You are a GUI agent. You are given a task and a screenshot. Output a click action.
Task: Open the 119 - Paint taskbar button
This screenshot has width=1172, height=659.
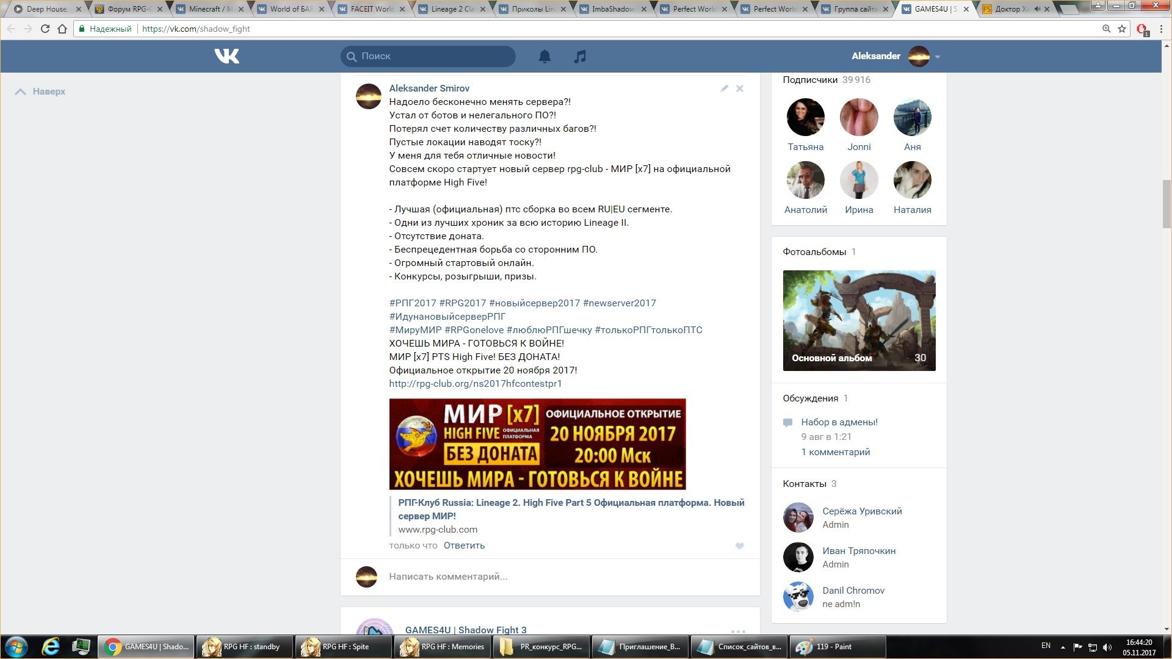pyautogui.click(x=837, y=647)
